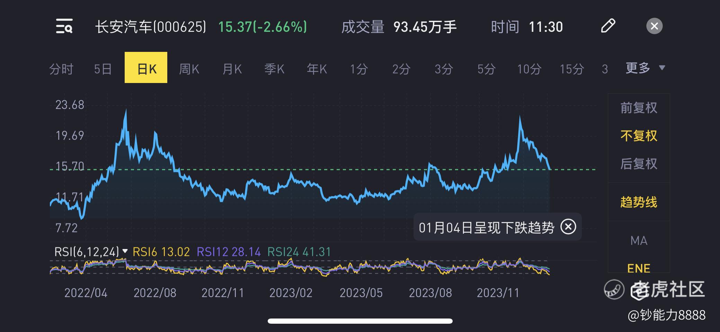The height and width of the screenshot is (332, 720).
Task: Choose the 5日 chart tab
Action: coord(103,69)
